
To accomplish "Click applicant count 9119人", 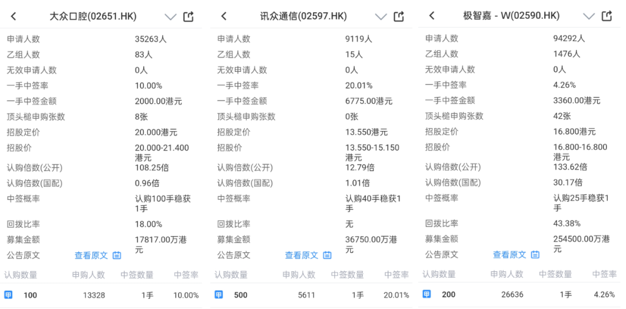I will point(359,39).
